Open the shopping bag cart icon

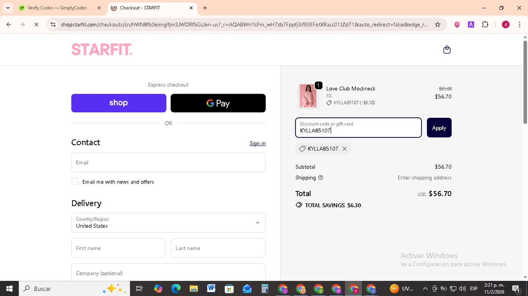447,50
